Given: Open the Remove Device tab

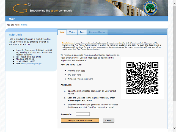Looking at the screenshot, I should pos(97,32).
